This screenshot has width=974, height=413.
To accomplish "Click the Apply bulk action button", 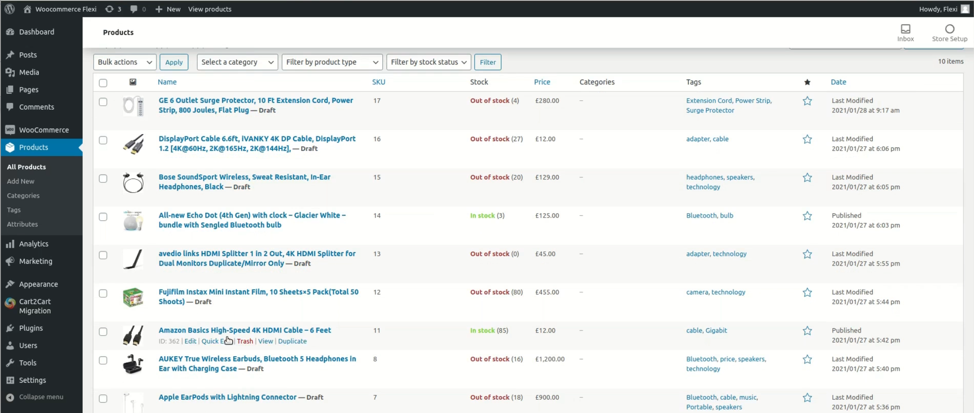I will [x=174, y=62].
